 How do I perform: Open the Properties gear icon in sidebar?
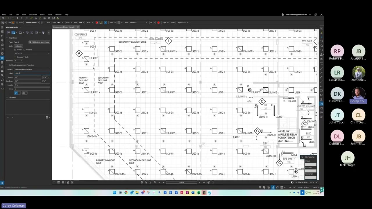2,53
